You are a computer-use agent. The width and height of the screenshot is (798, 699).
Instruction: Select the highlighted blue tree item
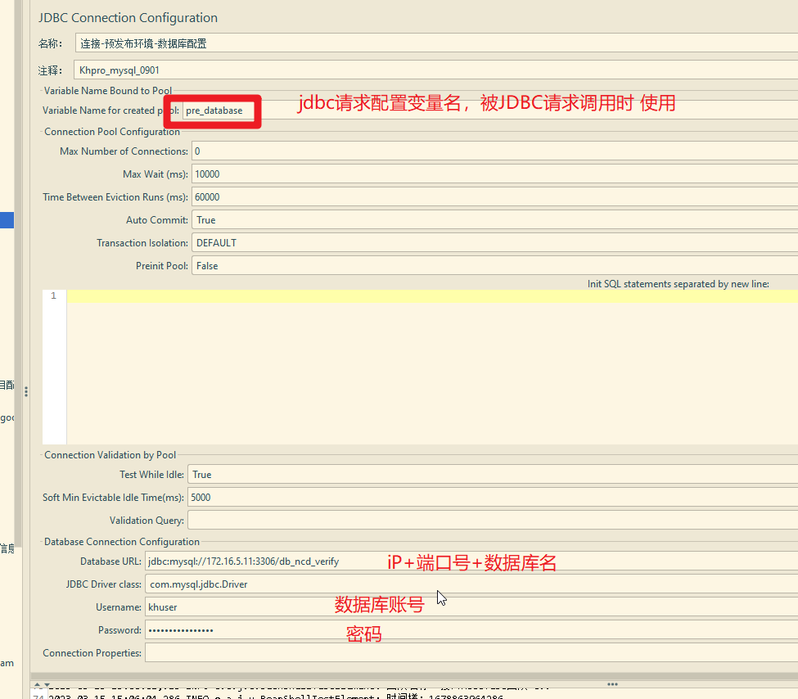7,220
